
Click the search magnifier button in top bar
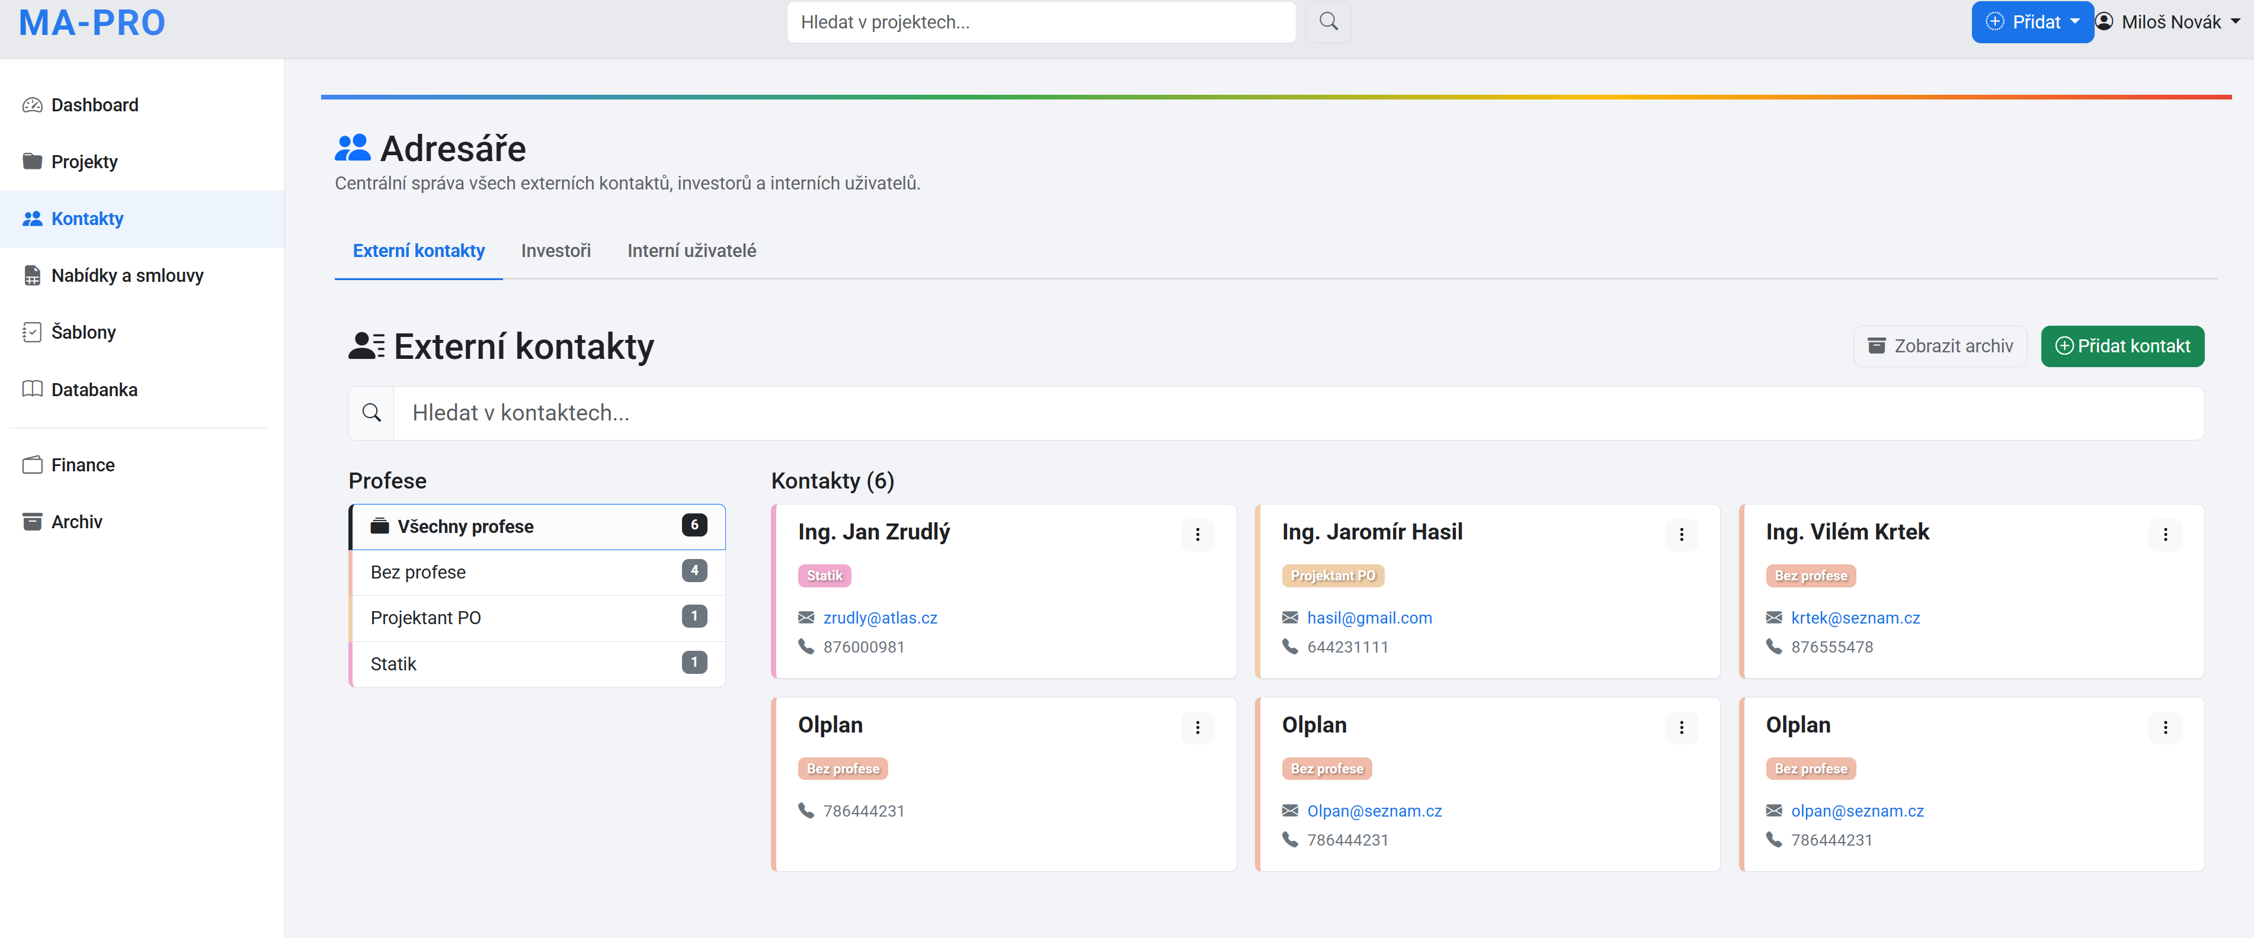pos(1327,22)
